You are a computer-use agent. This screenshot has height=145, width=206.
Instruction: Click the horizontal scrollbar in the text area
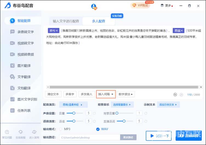[124, 87]
